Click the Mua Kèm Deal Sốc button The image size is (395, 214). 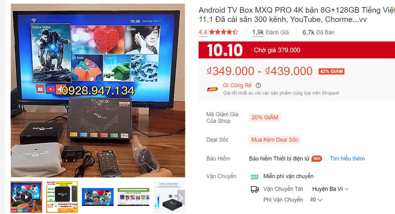(275, 140)
